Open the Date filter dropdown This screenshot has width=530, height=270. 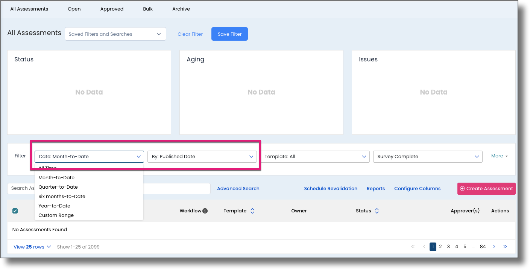[89, 156]
